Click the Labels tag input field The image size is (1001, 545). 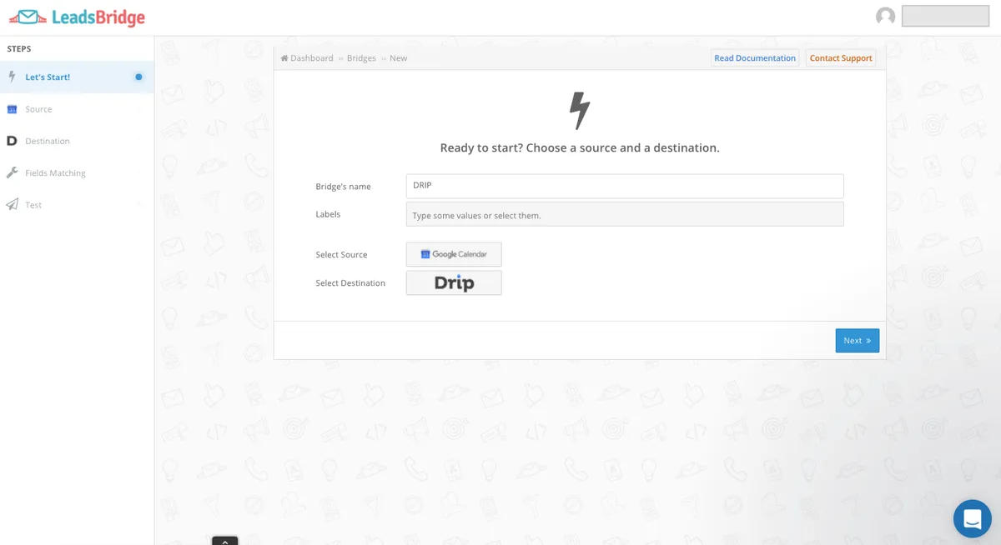click(x=625, y=214)
